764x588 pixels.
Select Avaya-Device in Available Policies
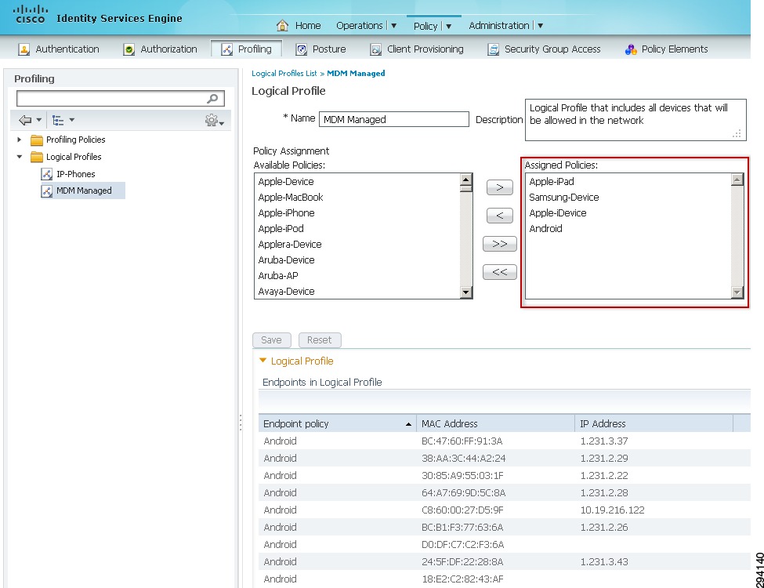coord(286,291)
